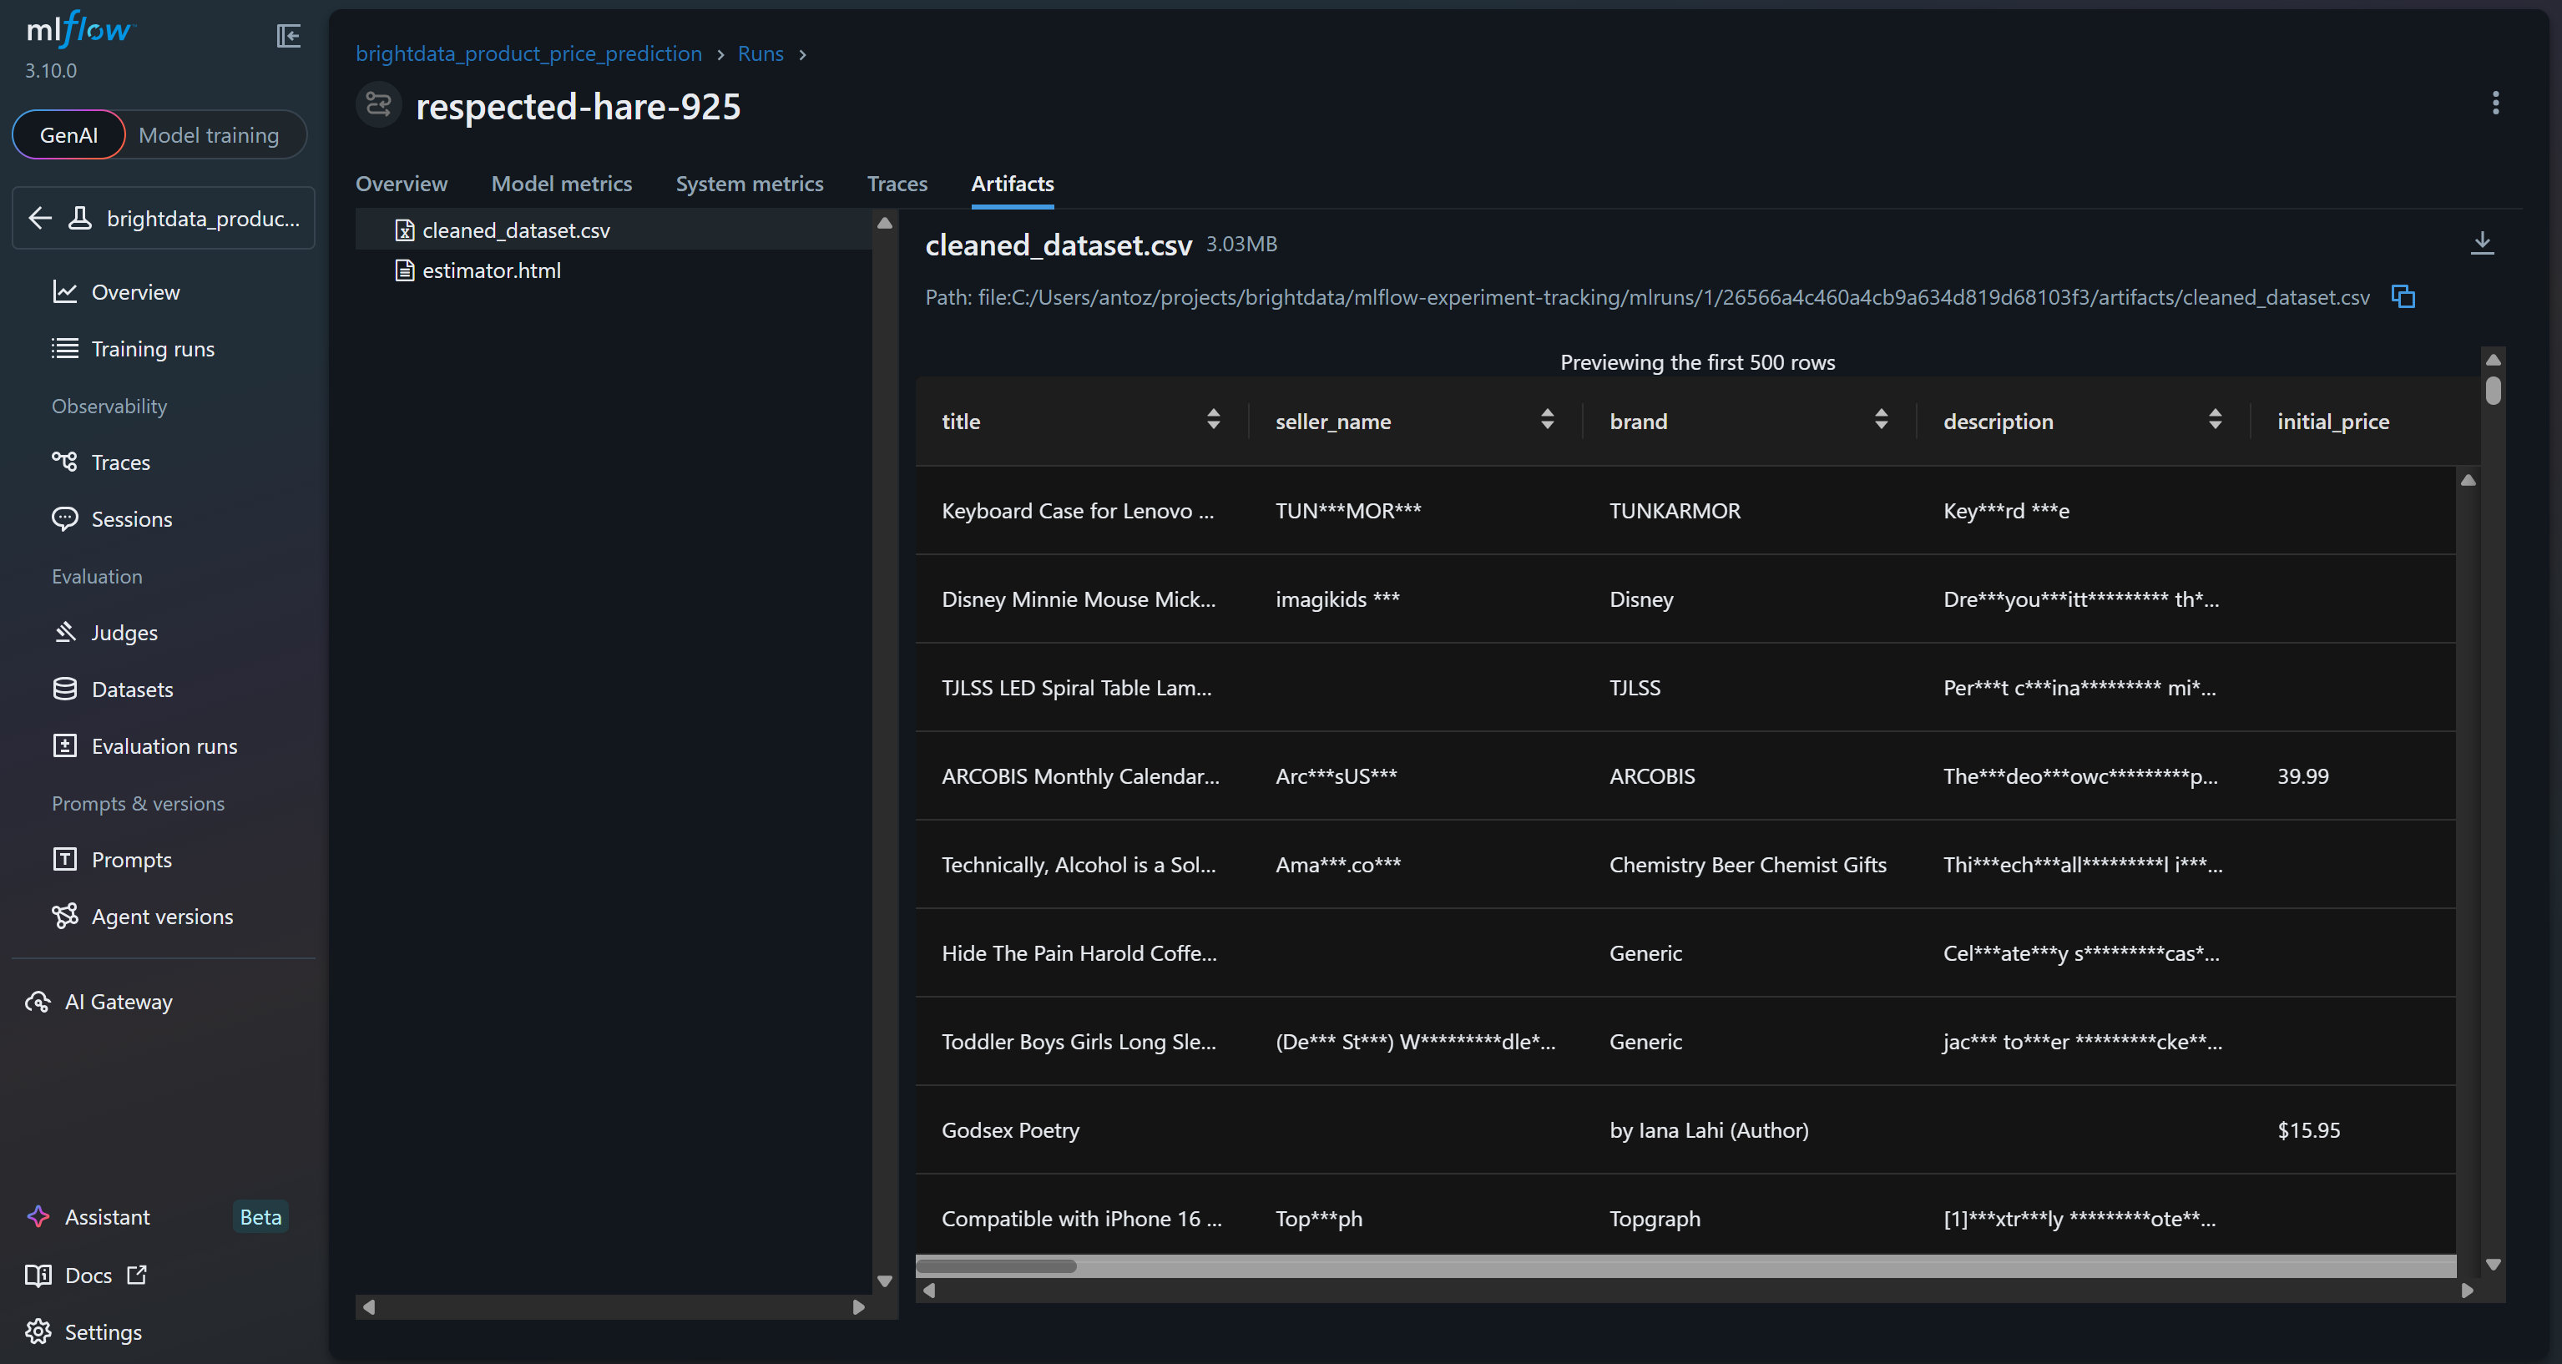
Task: Open Agent versions in sidebar
Action: tap(162, 916)
